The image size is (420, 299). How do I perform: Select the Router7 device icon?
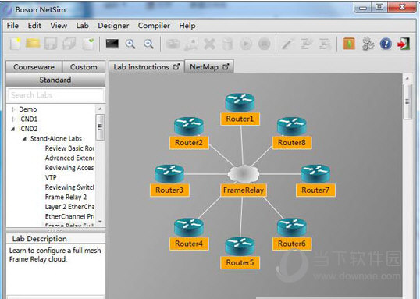315,173
